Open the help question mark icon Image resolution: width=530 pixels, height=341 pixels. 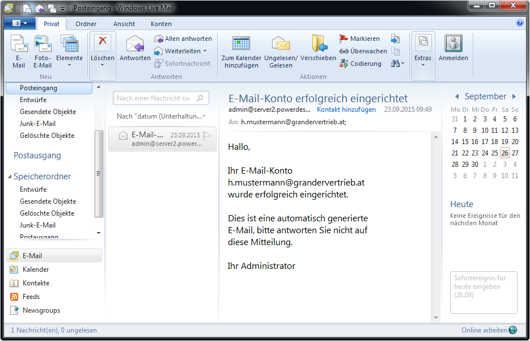[520, 23]
